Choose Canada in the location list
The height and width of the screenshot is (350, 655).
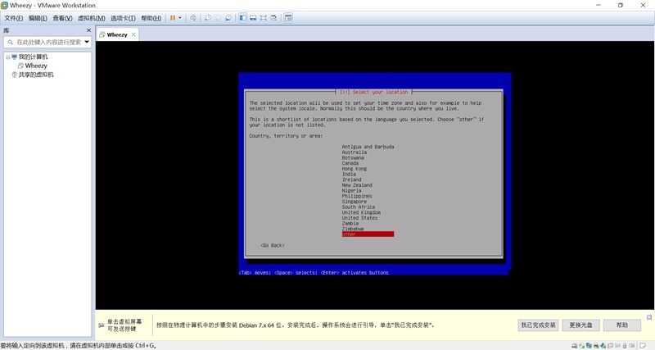click(x=350, y=163)
